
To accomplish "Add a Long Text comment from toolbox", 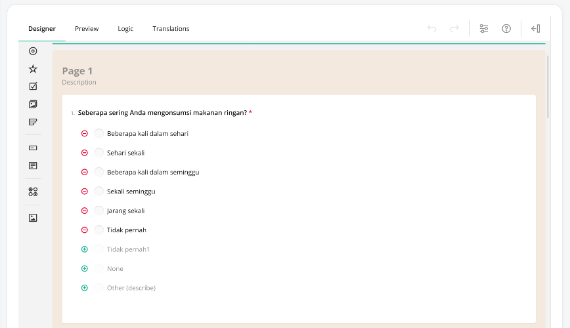I will coord(33,165).
